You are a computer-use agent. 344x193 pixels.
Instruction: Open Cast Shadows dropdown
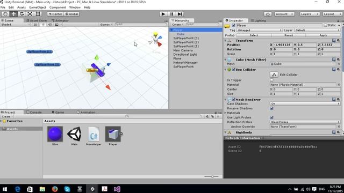[x=305, y=103]
